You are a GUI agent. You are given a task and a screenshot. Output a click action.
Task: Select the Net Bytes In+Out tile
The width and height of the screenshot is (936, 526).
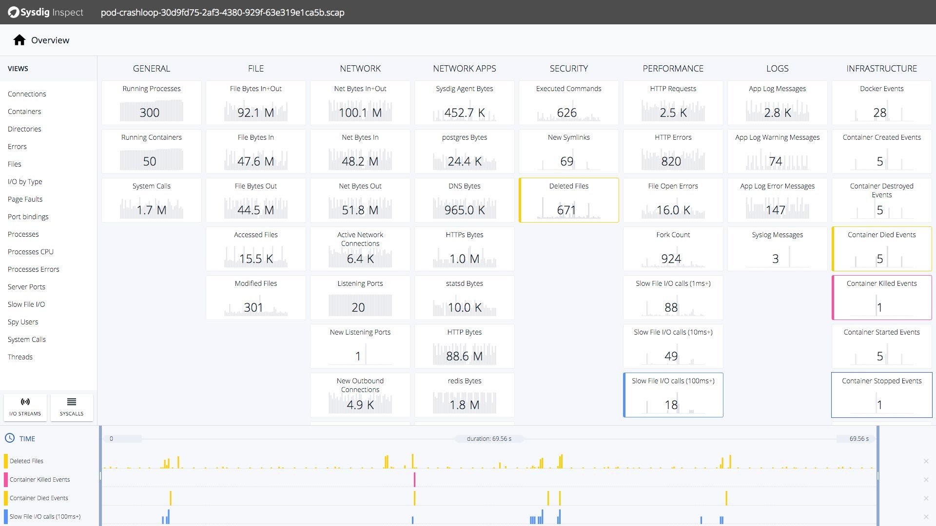[x=360, y=103]
